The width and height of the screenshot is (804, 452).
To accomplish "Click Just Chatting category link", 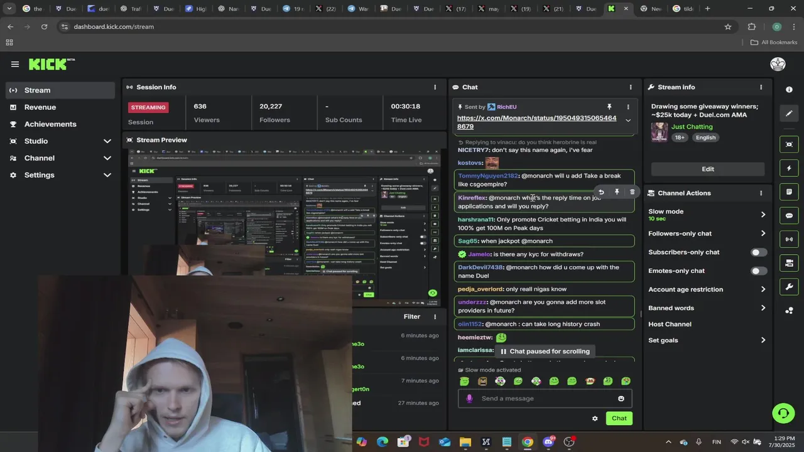I will (x=692, y=127).
